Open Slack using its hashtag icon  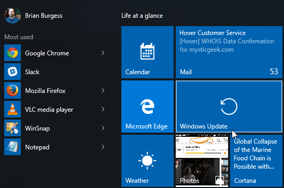[x=13, y=72]
